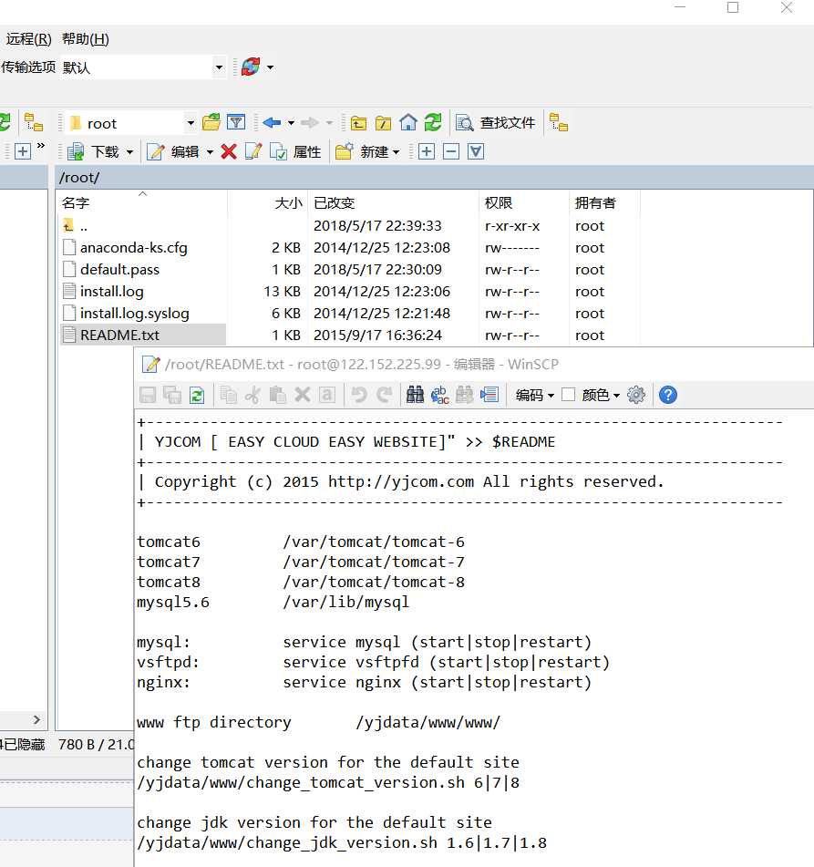Click the gray forward arrow icon
This screenshot has height=867, width=814.
[x=310, y=122]
